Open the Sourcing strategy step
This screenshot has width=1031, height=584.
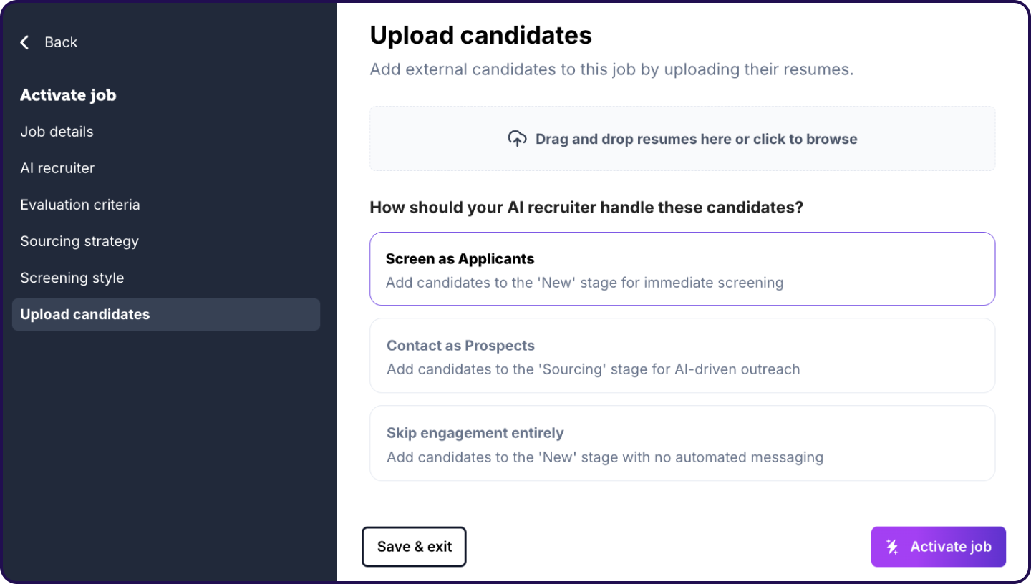coord(79,241)
